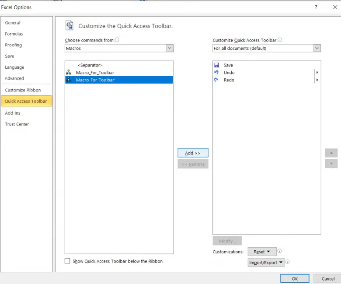This screenshot has height=284, width=341.
Task: Click info icon next to Reset button
Action: tap(279, 252)
